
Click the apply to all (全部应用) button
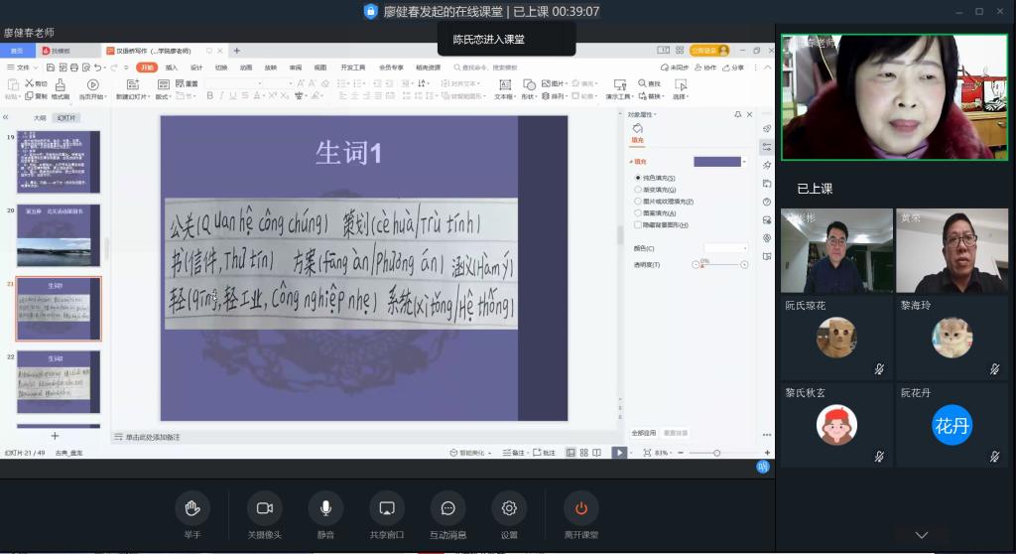[644, 433]
